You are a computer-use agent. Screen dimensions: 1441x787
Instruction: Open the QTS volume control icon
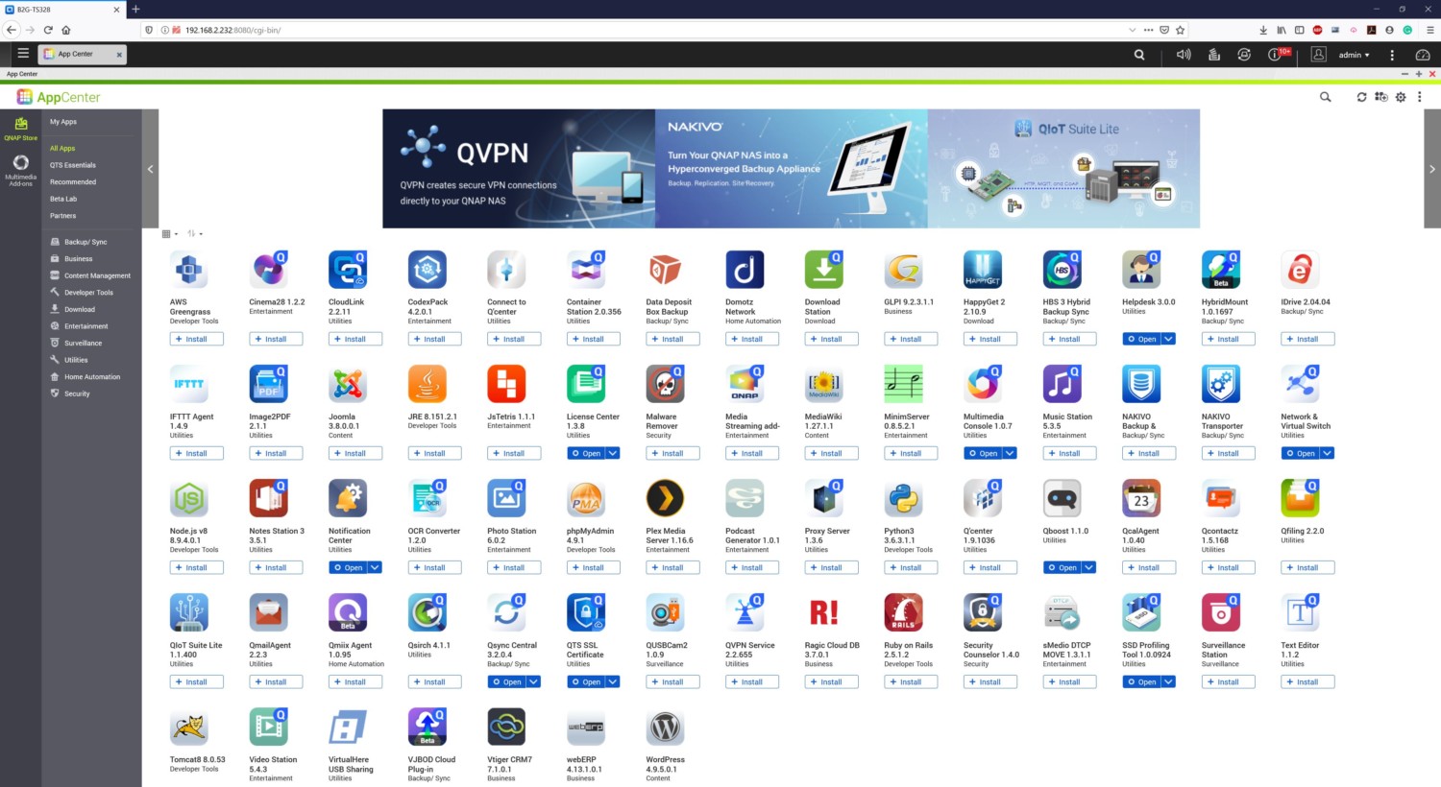point(1184,55)
